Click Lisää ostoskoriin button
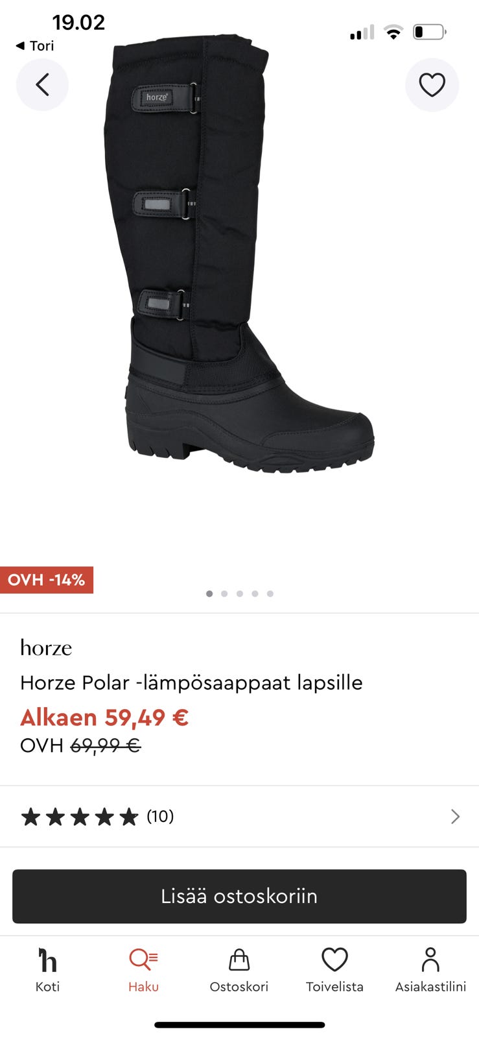Screen dimensions: 479x1038 point(239,896)
